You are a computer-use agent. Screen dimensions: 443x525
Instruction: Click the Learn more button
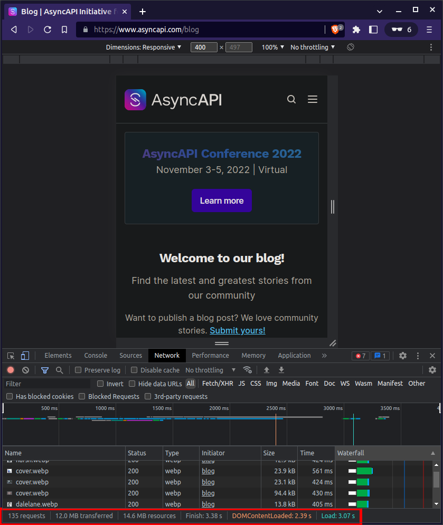click(x=222, y=201)
